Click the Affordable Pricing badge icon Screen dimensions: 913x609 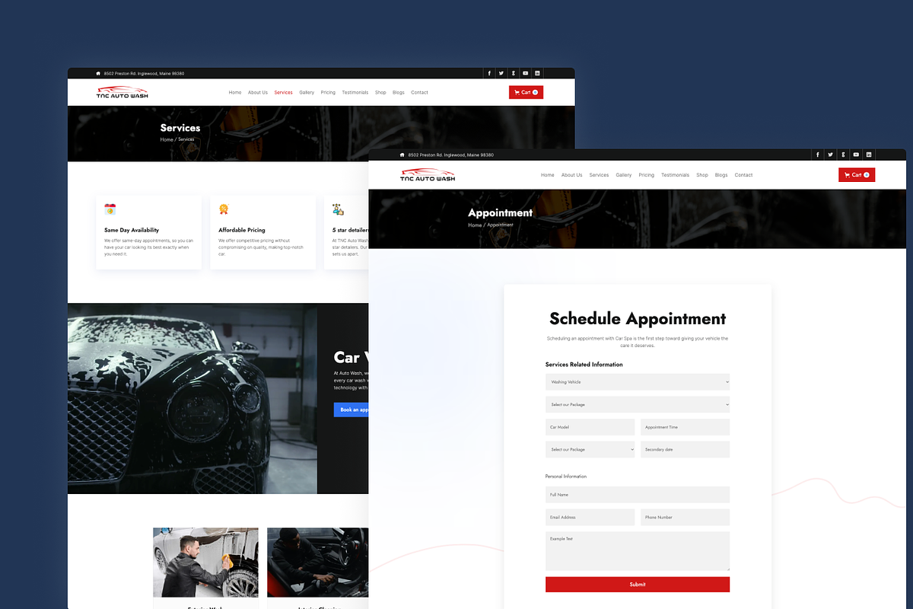coord(224,209)
